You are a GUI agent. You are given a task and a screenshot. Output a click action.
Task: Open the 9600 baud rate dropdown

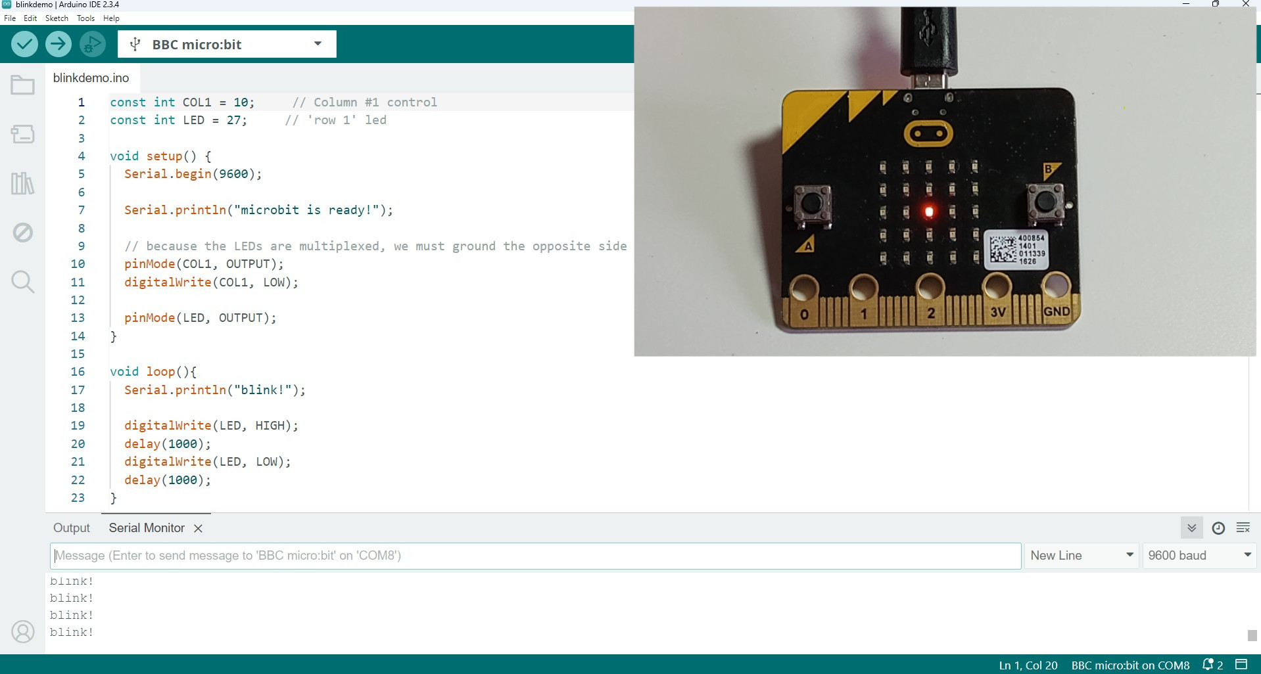tap(1199, 556)
